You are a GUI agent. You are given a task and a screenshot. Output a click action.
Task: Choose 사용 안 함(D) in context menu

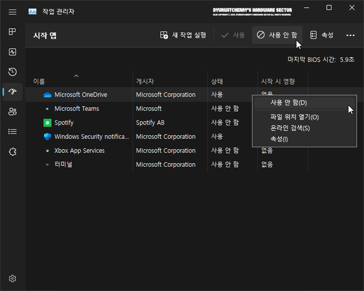[304, 103]
